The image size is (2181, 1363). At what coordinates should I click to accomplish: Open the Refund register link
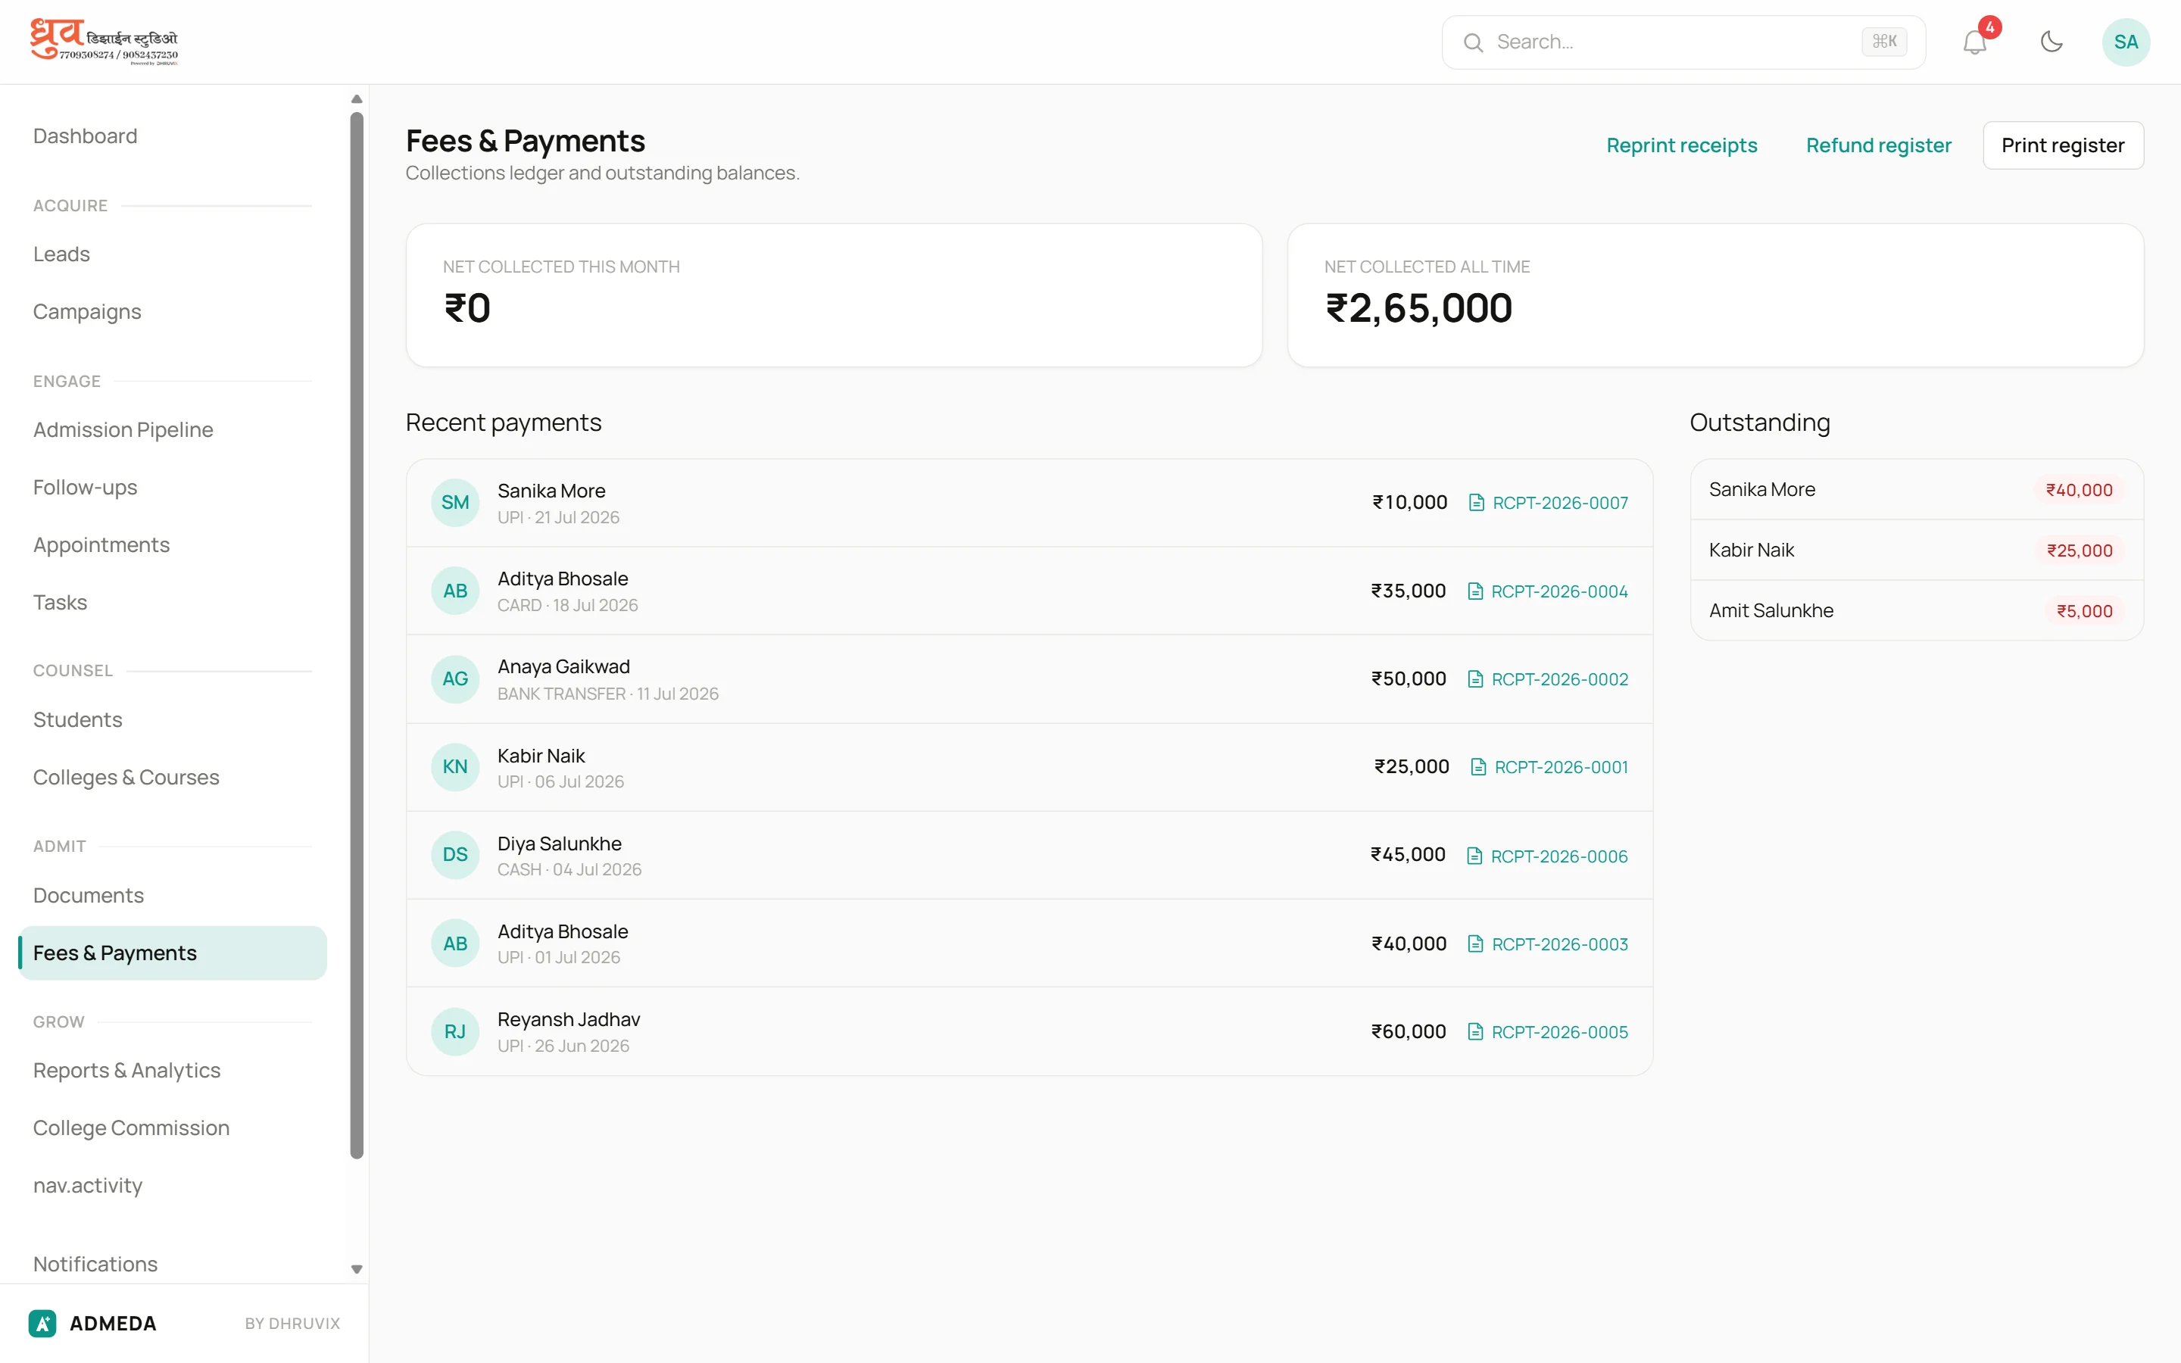[x=1878, y=145]
